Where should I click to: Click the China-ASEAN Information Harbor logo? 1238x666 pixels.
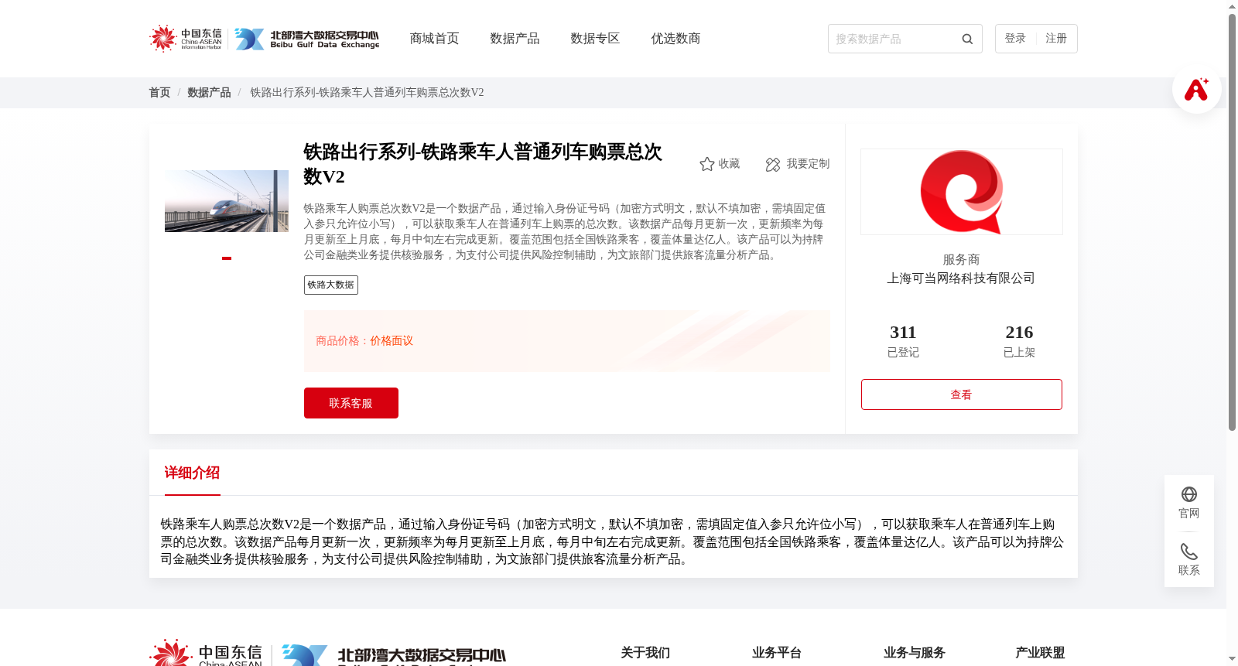click(x=186, y=39)
